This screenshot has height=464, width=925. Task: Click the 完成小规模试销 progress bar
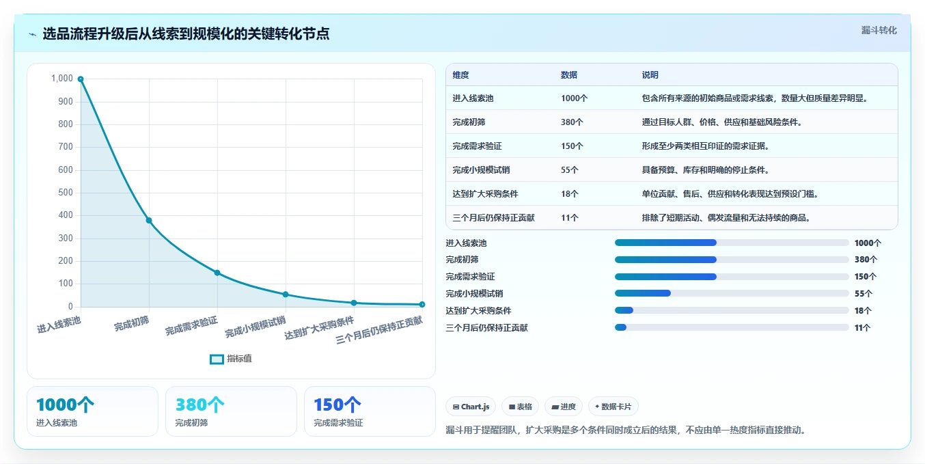[x=732, y=293]
